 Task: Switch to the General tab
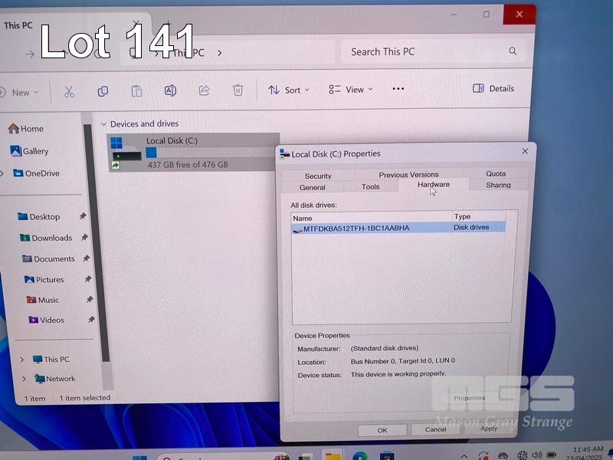313,187
